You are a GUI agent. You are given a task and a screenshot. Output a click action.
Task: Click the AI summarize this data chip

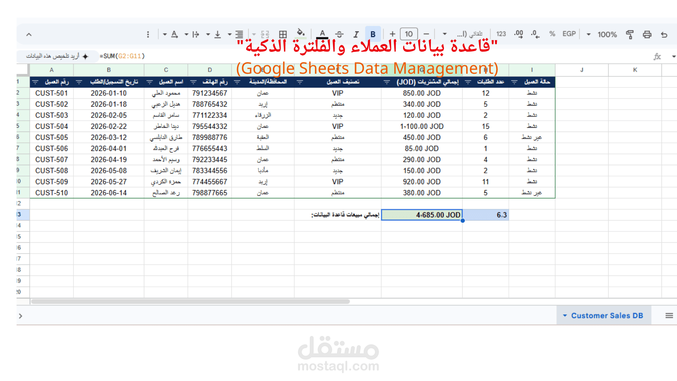(57, 56)
